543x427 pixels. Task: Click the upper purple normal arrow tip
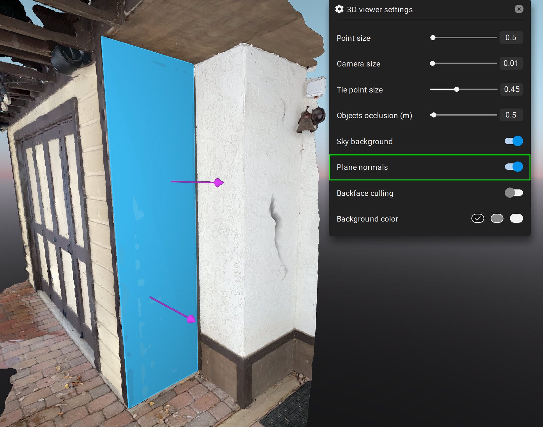coord(219,182)
